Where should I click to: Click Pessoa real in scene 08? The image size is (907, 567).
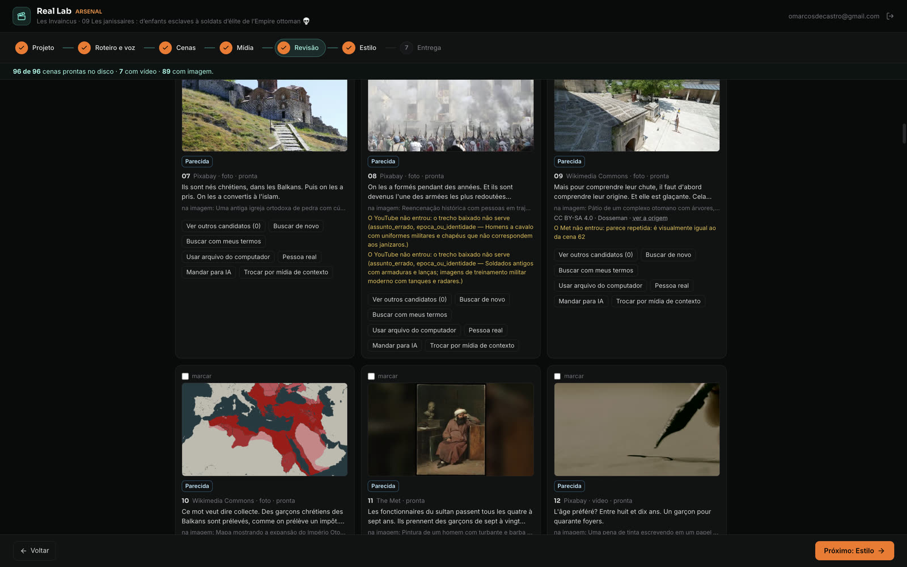pos(485,330)
